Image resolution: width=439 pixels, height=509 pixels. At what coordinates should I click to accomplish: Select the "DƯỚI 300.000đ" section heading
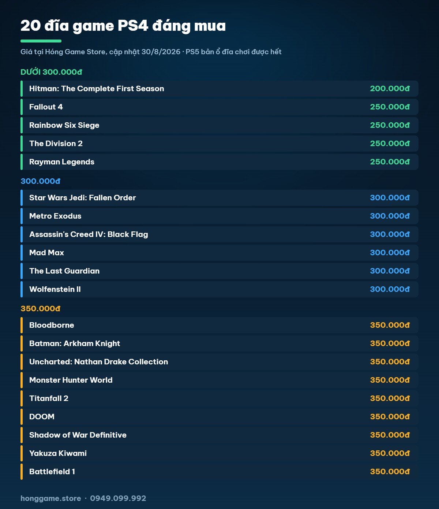51,72
